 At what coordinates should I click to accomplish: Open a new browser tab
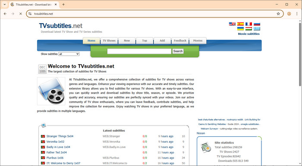coord(63,4)
